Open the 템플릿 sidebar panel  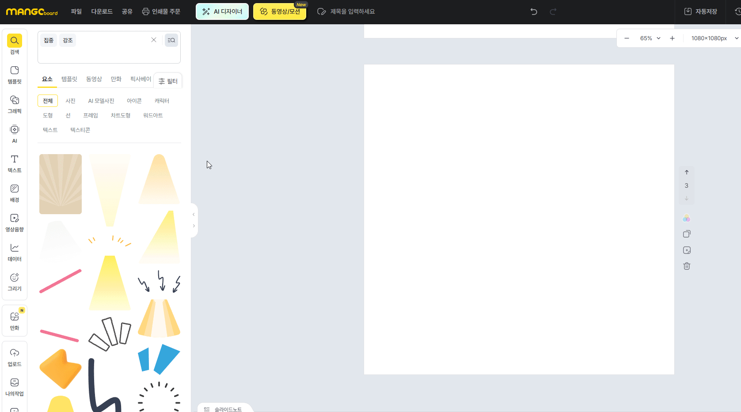15,75
